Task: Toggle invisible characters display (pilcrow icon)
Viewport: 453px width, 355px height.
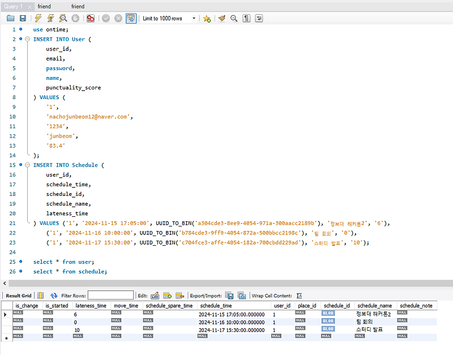Action: tap(246, 18)
